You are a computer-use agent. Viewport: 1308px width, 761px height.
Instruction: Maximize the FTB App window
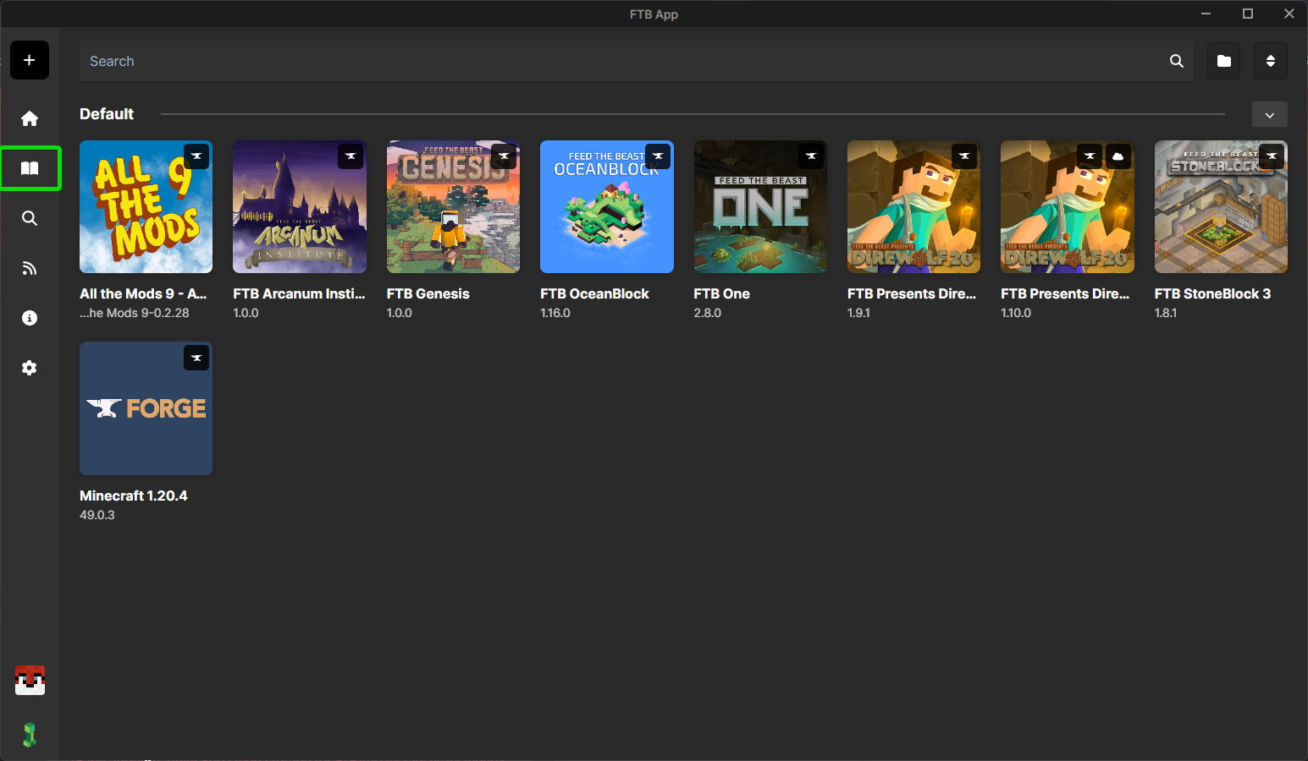1248,14
